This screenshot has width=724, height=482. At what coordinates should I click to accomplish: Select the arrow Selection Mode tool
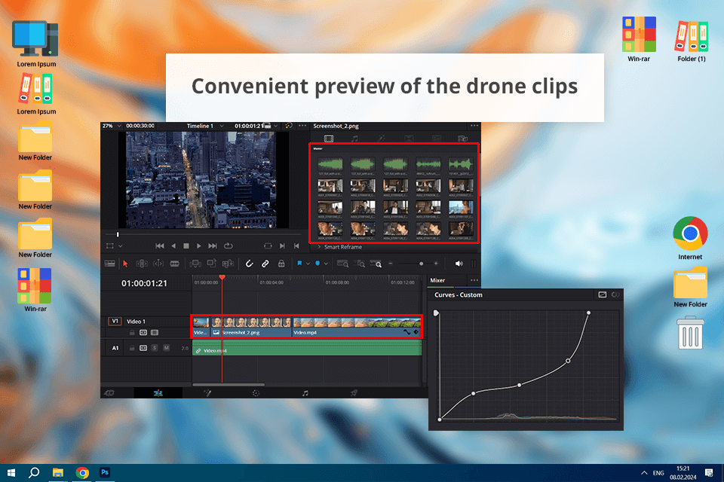point(125,264)
